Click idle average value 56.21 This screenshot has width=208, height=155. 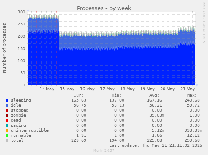[156, 105]
